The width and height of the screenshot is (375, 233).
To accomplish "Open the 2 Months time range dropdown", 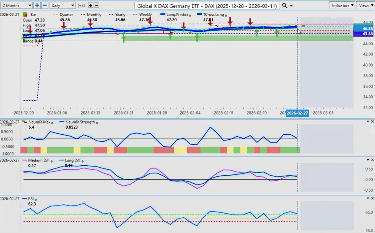I will [x=17, y=6].
